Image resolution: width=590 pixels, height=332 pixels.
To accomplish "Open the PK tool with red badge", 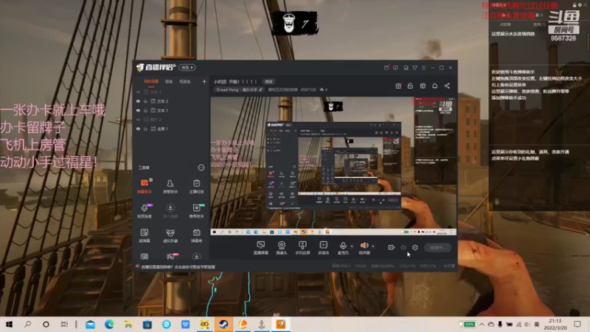I will coord(171,256).
